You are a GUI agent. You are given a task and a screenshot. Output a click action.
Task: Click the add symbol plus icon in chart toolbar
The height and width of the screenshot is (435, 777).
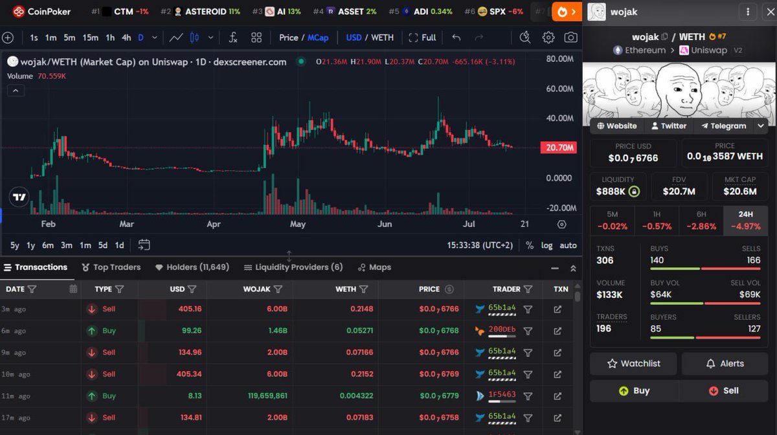point(8,38)
